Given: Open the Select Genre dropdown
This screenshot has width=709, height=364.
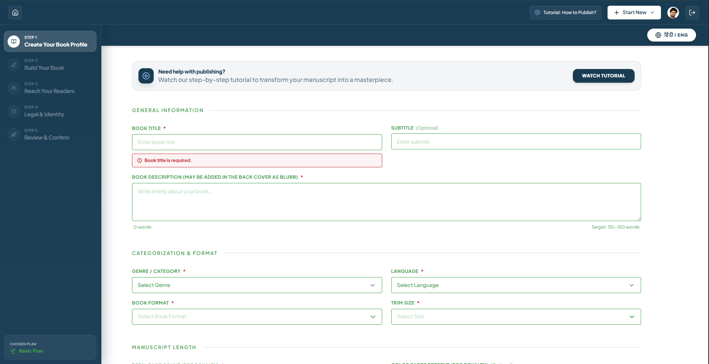Looking at the screenshot, I should tap(257, 285).
